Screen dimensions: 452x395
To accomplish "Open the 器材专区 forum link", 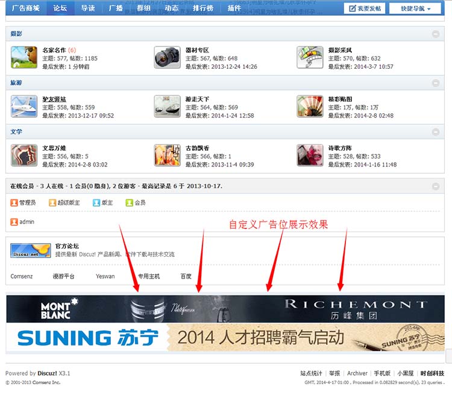I will [197, 50].
